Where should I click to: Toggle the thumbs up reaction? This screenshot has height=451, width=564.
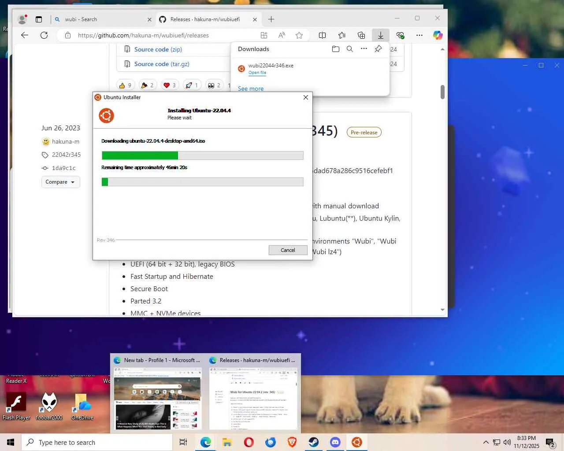(126, 85)
